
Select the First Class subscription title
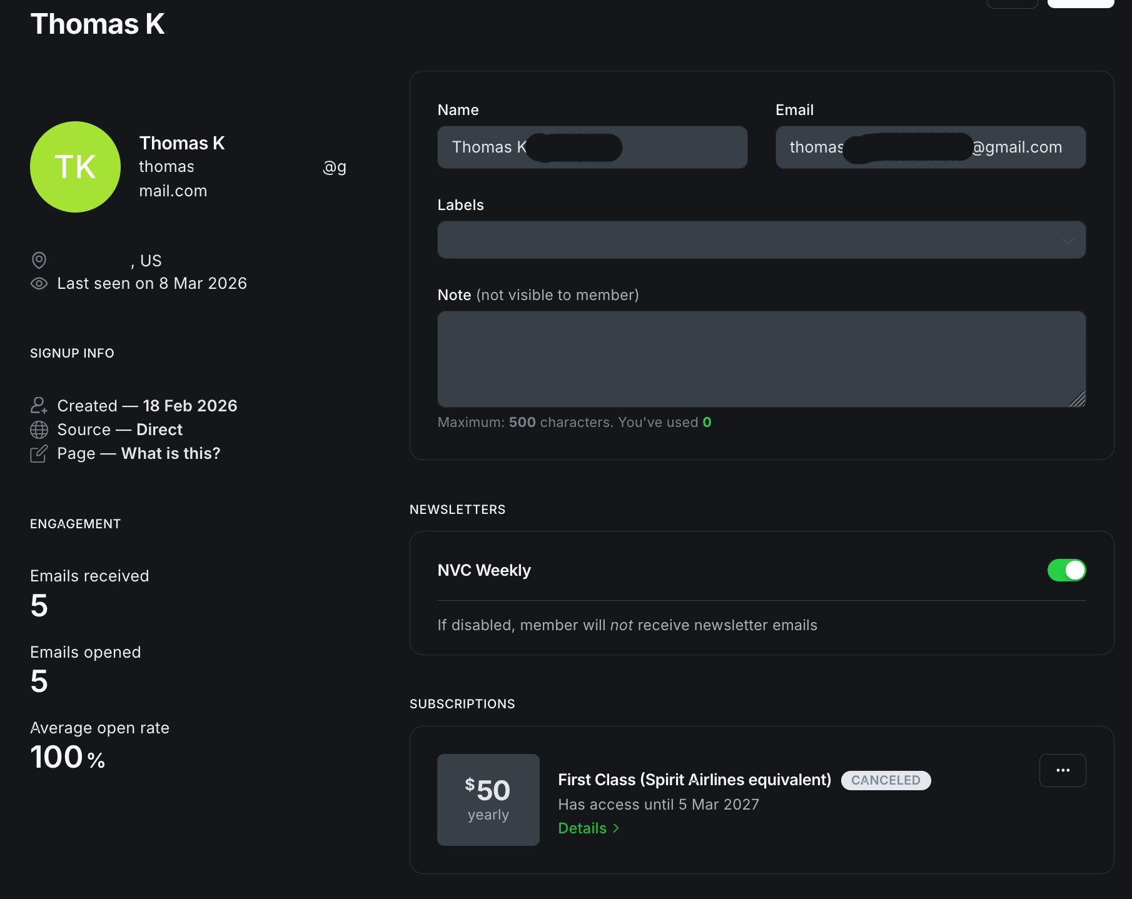[694, 780]
